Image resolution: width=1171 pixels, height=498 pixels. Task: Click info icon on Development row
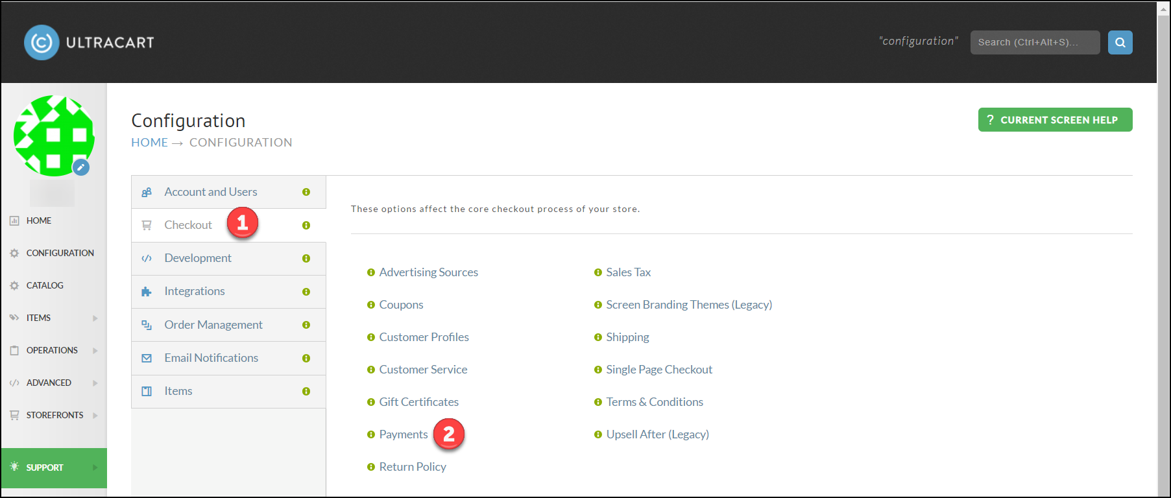(x=306, y=258)
